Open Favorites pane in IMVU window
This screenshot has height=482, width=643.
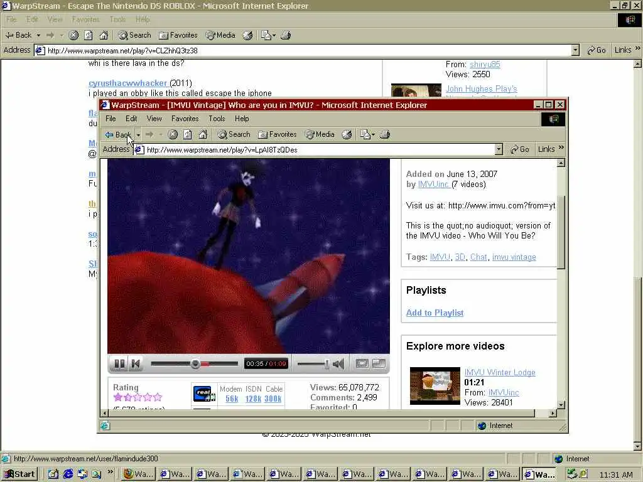pyautogui.click(x=277, y=134)
